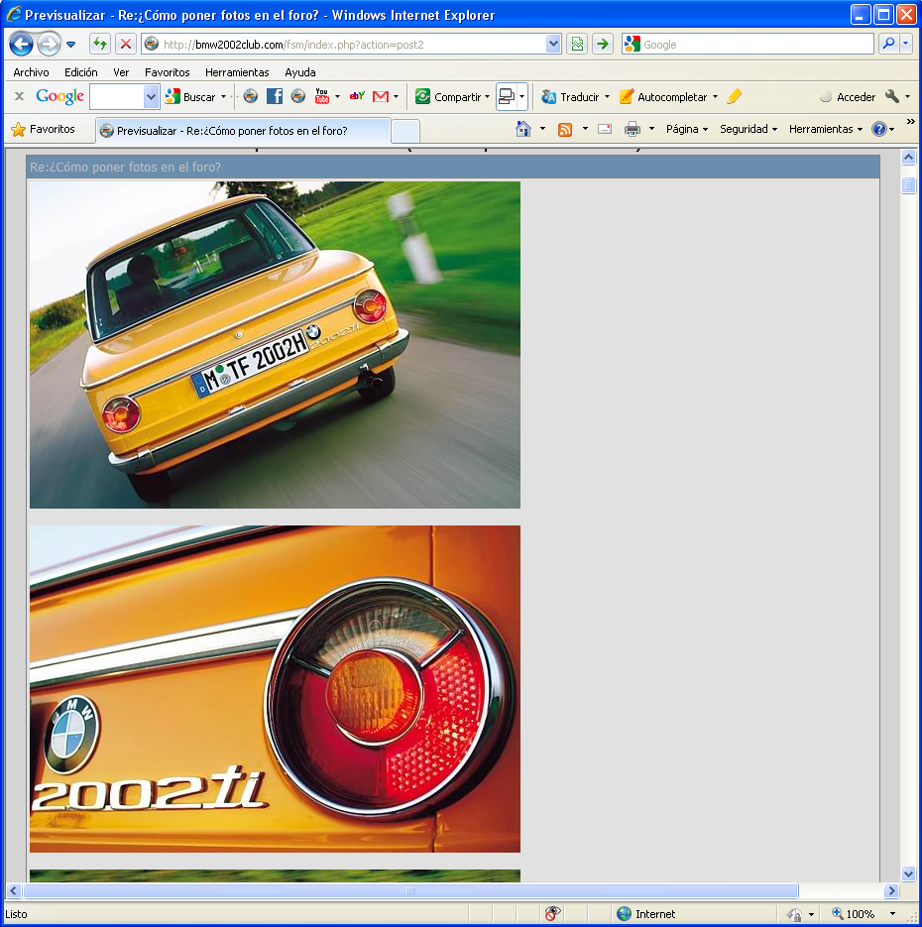Image resolution: width=922 pixels, height=927 pixels.
Task: Click Acceder to sign in
Action: click(x=848, y=97)
